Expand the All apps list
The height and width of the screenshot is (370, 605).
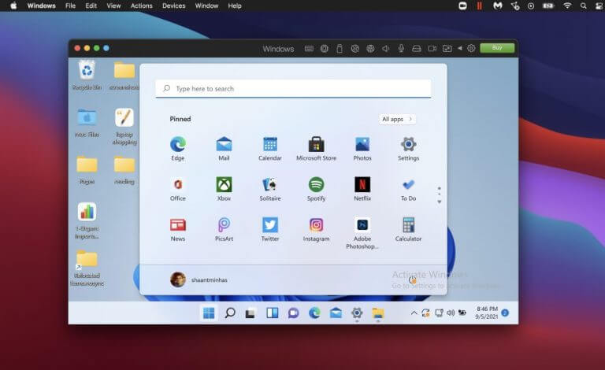[398, 119]
